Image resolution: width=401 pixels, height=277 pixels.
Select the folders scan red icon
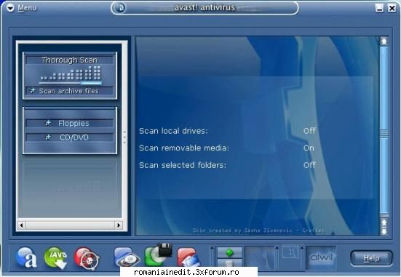coord(188,257)
